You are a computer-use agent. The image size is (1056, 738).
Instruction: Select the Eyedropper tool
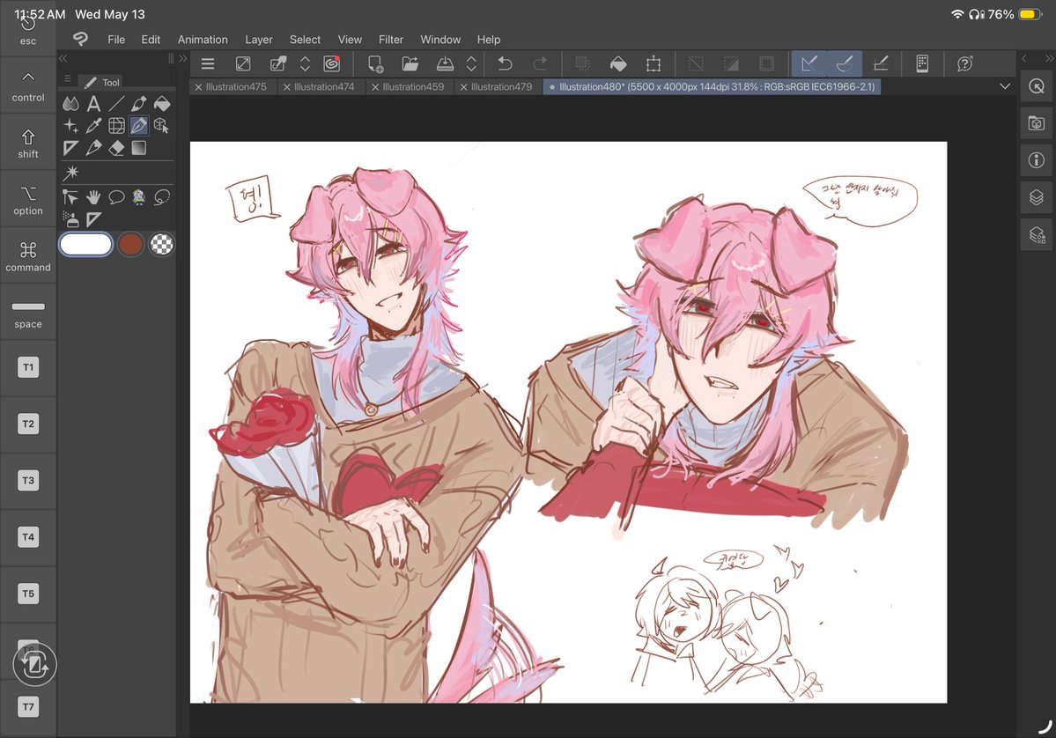pos(93,126)
